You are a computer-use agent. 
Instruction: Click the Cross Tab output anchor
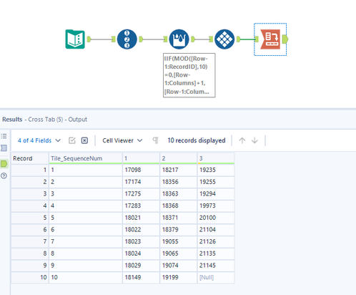285,39
